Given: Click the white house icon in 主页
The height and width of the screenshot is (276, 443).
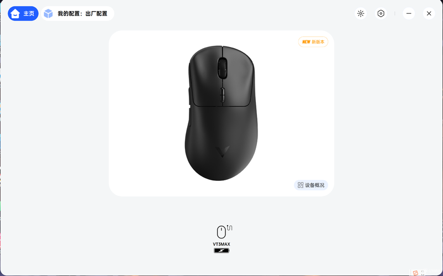Looking at the screenshot, I should [x=15, y=13].
